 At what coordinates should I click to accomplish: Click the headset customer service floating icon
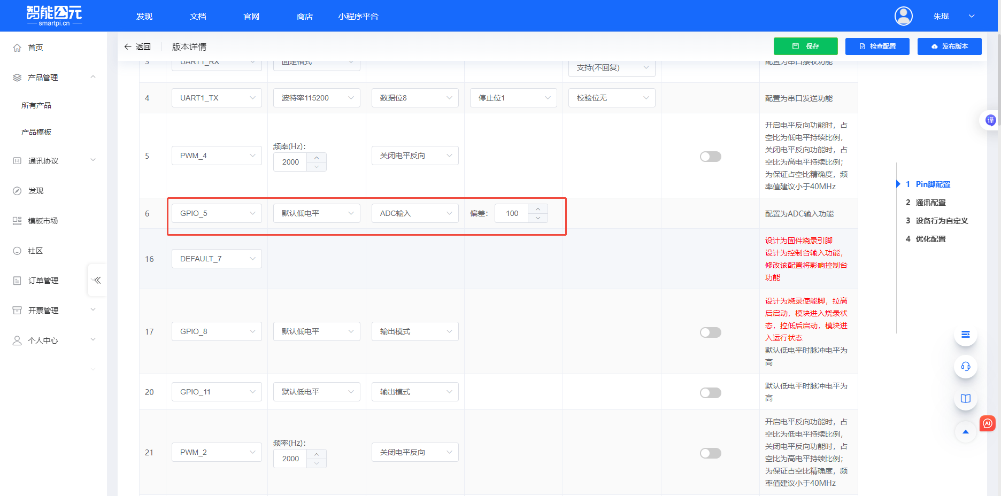pyautogui.click(x=965, y=367)
